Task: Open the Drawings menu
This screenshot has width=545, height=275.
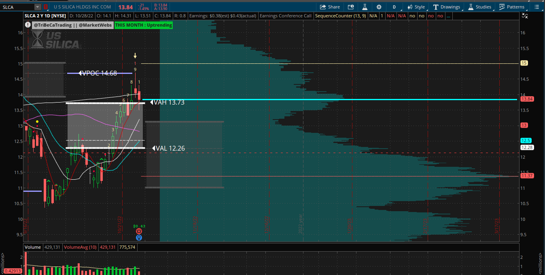Action: point(447,7)
